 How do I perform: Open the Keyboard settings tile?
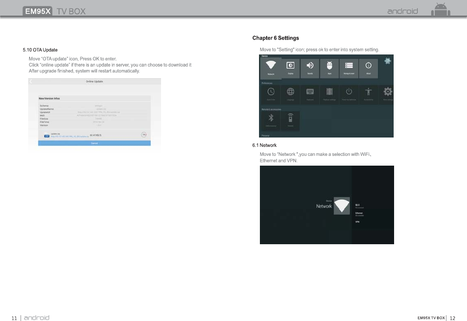pos(310,95)
